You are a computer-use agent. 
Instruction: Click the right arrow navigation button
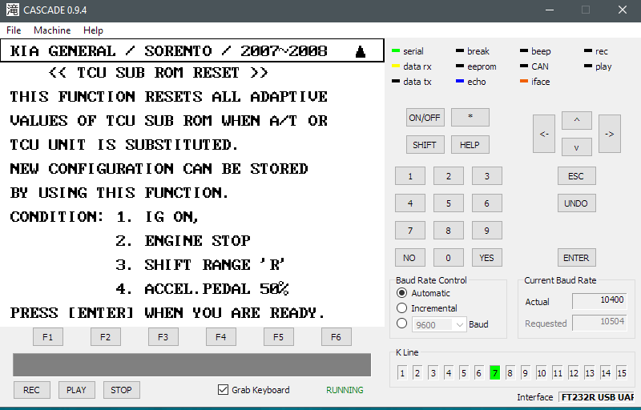609,134
